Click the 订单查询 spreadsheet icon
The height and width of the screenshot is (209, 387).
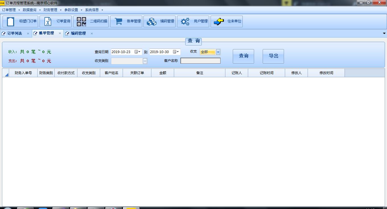tap(48, 22)
